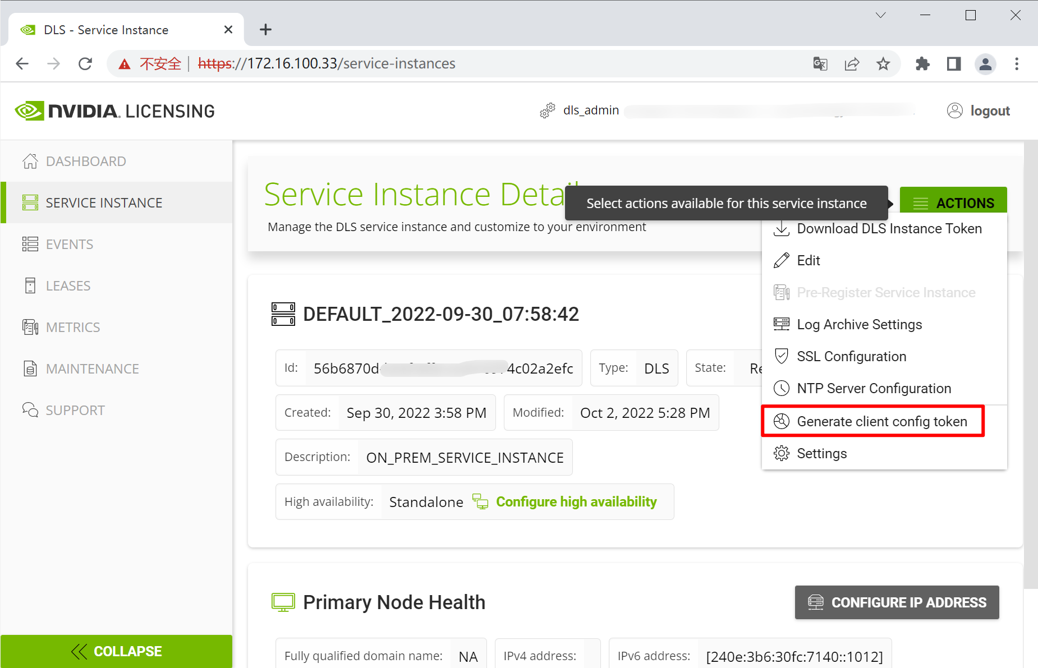The width and height of the screenshot is (1038, 668).
Task: Open the Maintenance sidebar section
Action: (92, 369)
